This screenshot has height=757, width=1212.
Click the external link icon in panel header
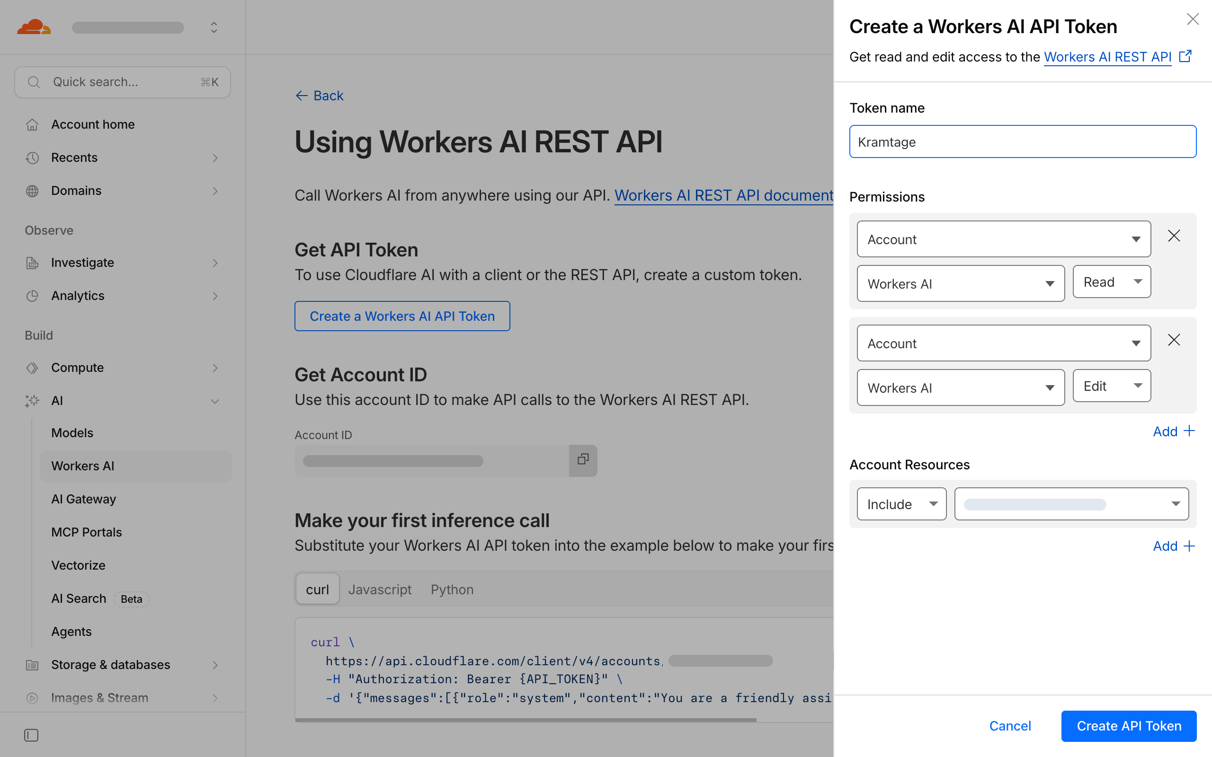(1185, 56)
